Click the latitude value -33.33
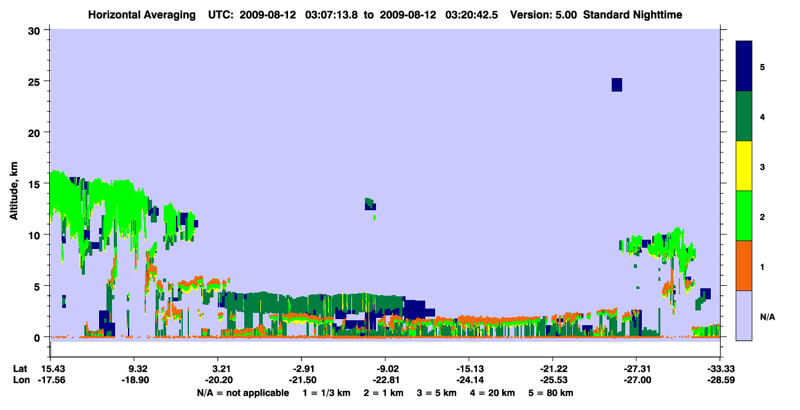This screenshot has width=800, height=410. (720, 369)
